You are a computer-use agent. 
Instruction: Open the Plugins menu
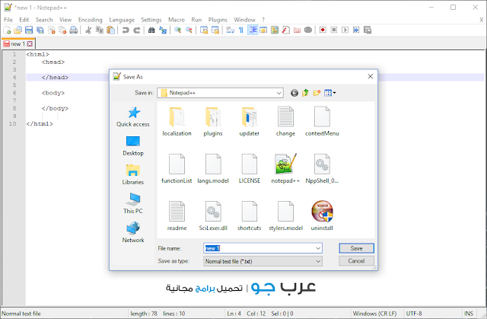click(x=218, y=20)
